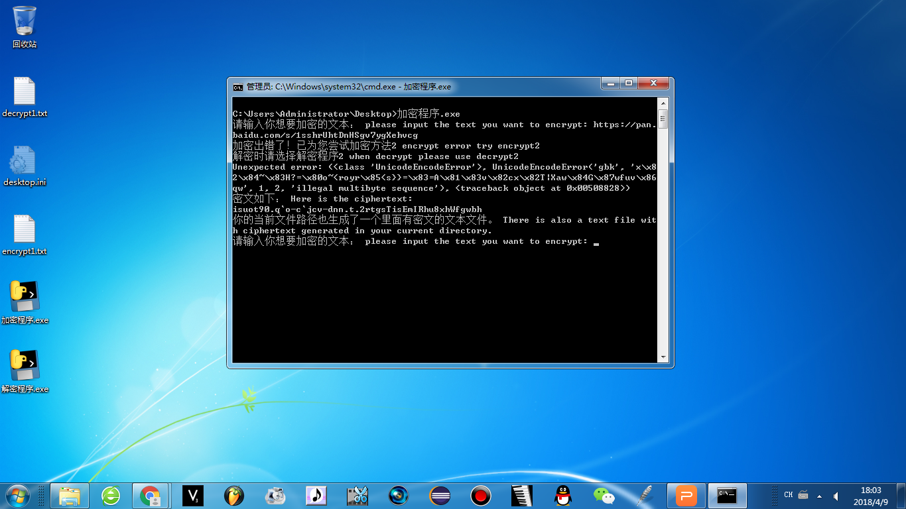Open Windows Explorer from taskbar
The height and width of the screenshot is (509, 906).
point(70,495)
